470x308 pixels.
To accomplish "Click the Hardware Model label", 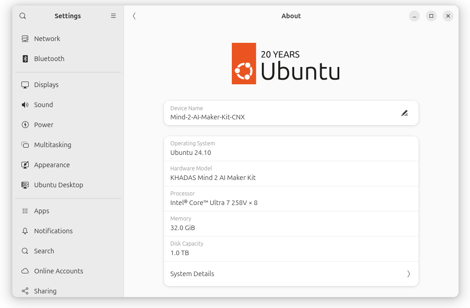I will pos(191,169).
